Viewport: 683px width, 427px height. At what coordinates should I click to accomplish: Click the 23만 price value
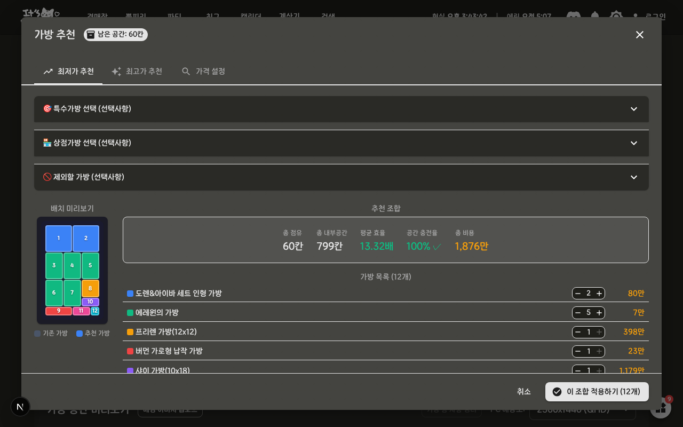click(x=636, y=351)
